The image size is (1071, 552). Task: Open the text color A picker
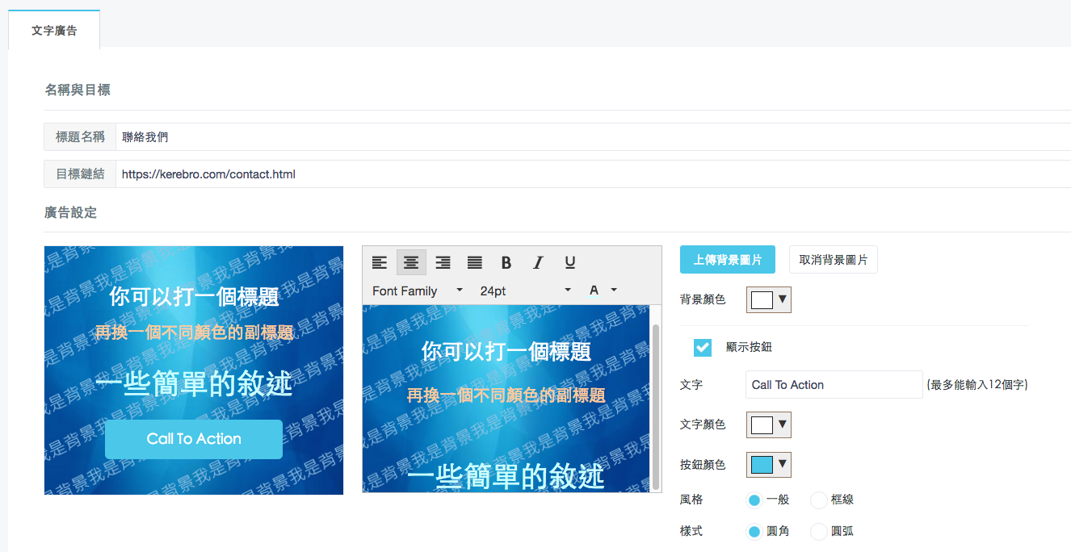click(602, 291)
